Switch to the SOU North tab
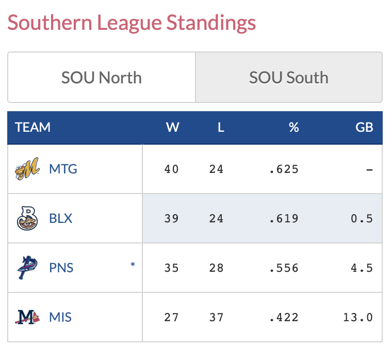 point(102,78)
